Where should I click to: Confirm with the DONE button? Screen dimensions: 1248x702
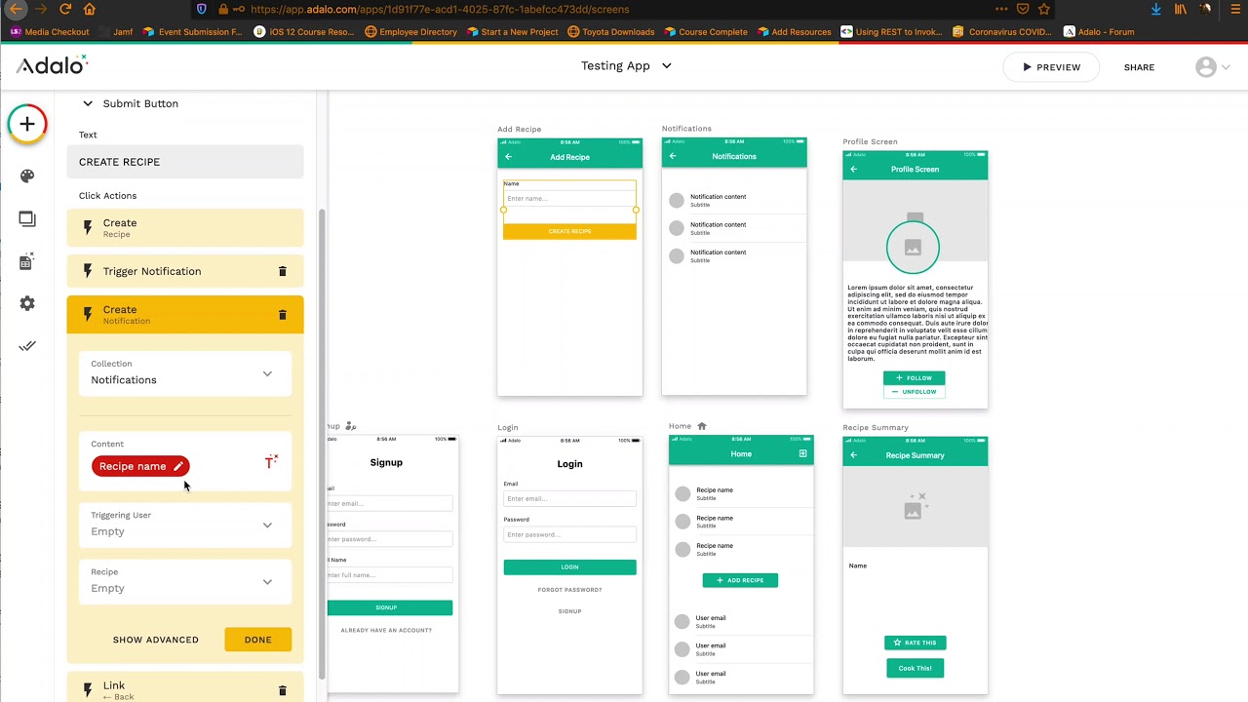pos(257,640)
